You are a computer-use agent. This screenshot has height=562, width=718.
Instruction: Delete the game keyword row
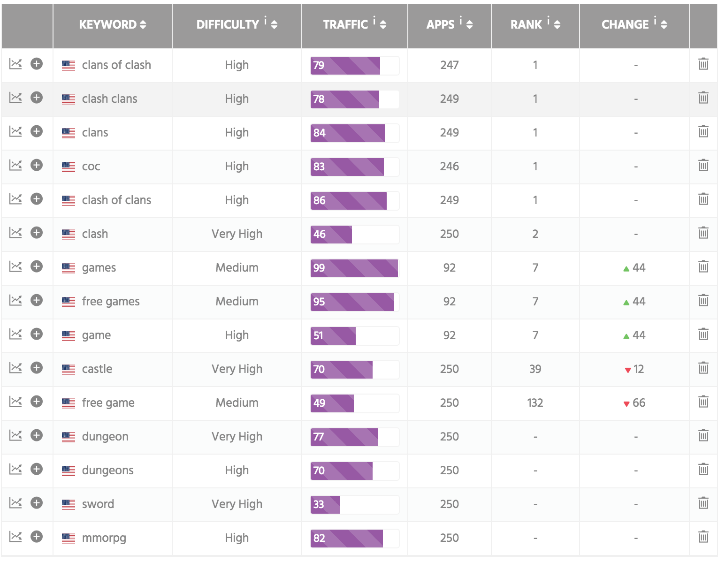(x=703, y=334)
